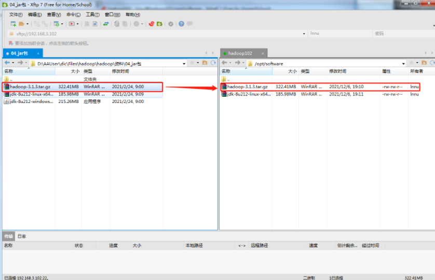Go forward in the local pane
The height and width of the screenshot is (280, 435).
click(20, 63)
